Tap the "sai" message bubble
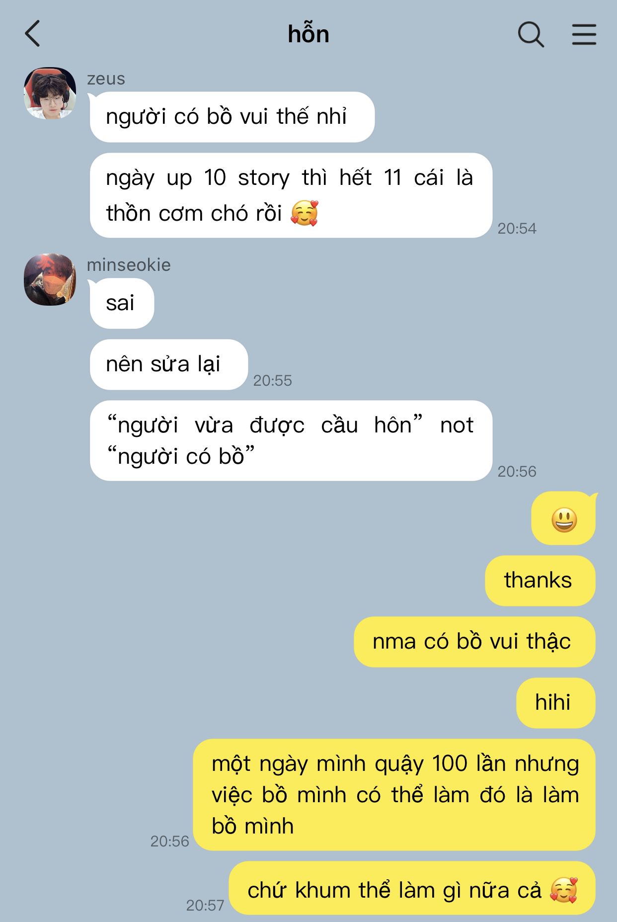 [122, 303]
